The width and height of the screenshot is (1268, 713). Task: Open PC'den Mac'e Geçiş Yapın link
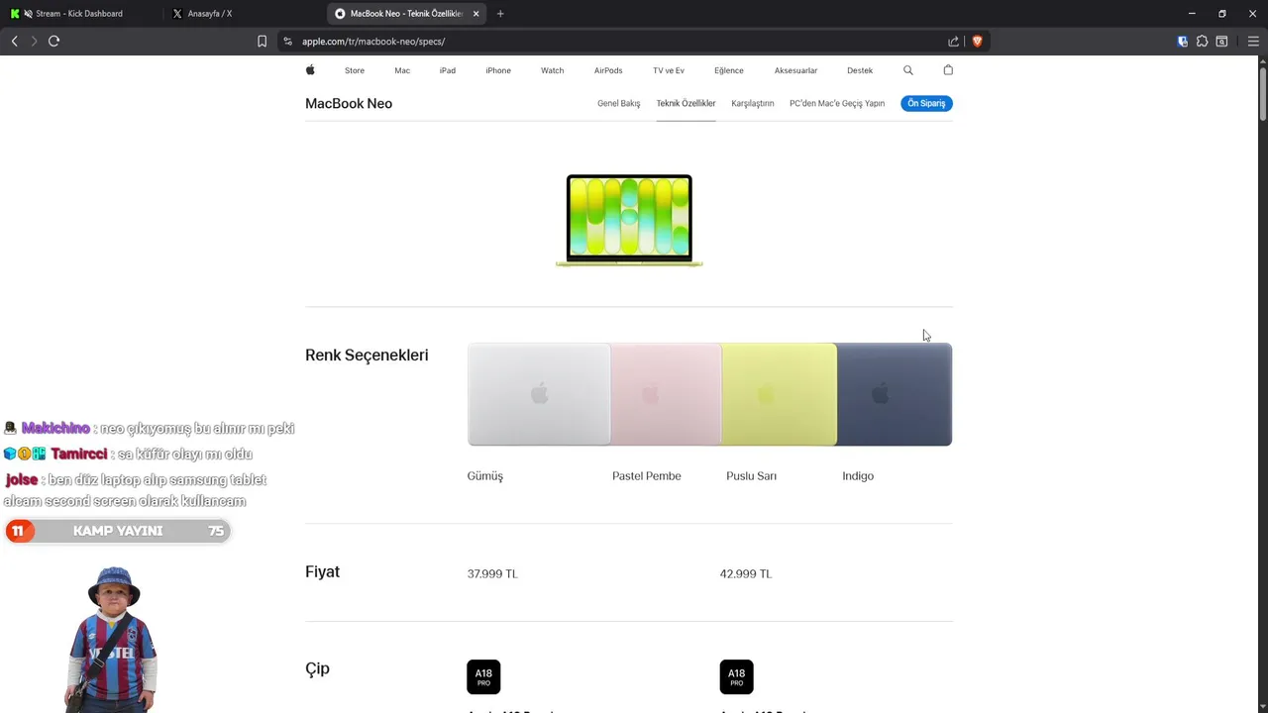pos(837,103)
